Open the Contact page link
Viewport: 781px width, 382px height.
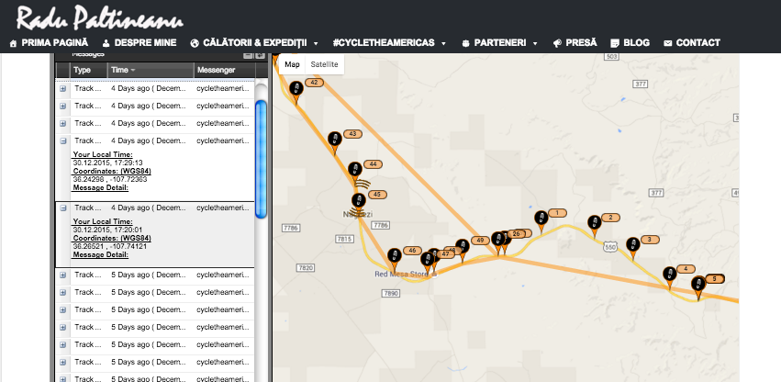point(691,42)
